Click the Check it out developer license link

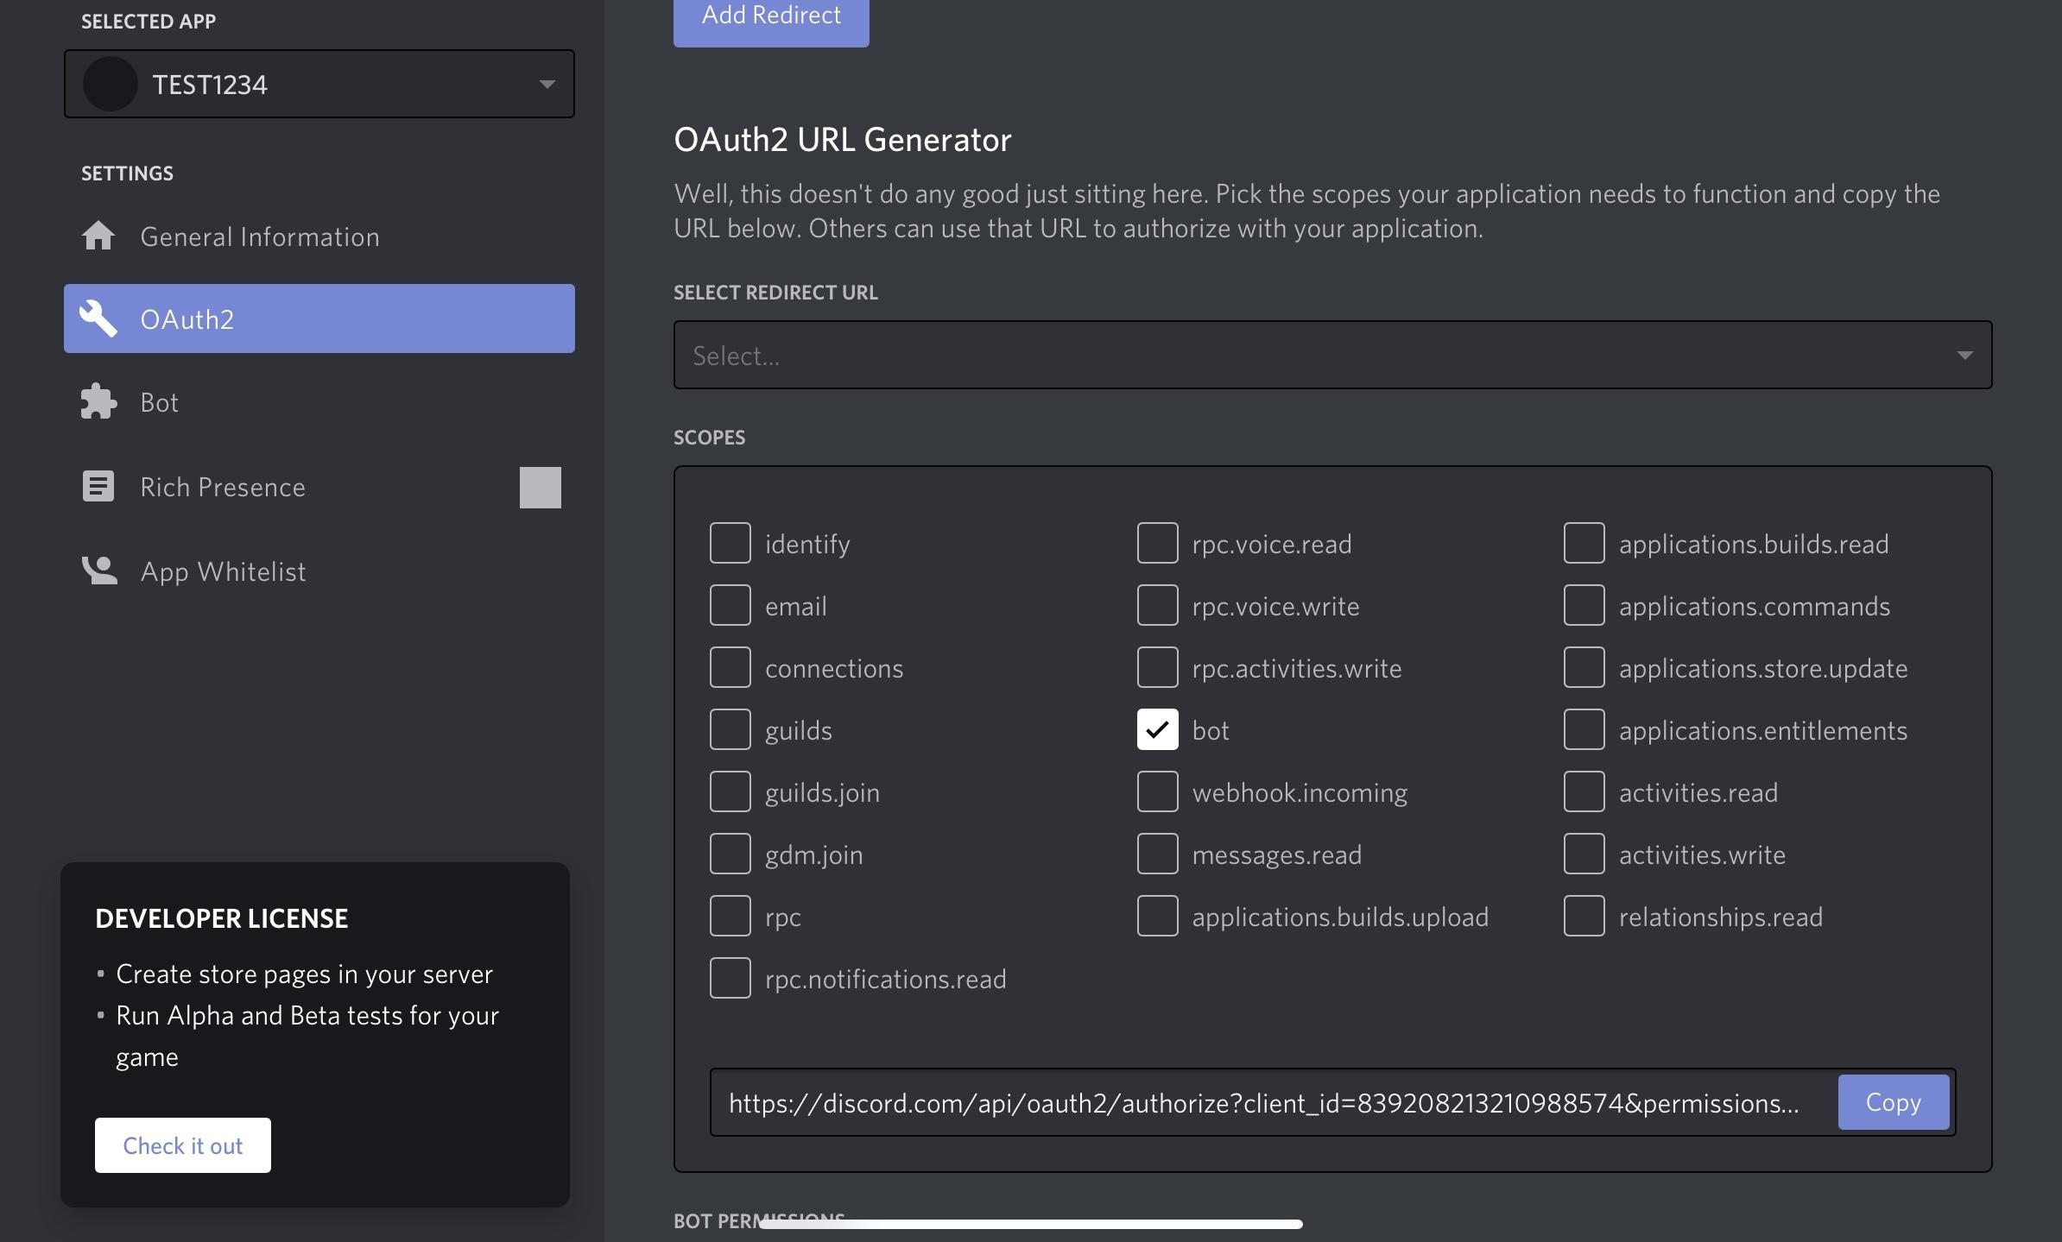pos(181,1144)
